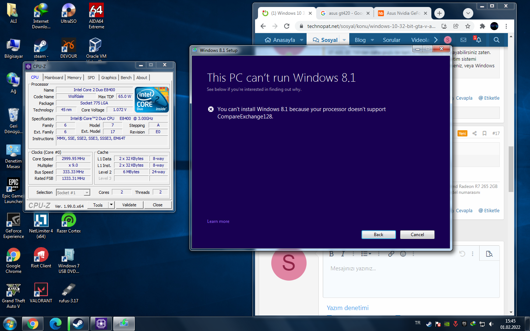Click the Yazım denetimi link
530x331 pixels.
(348, 308)
